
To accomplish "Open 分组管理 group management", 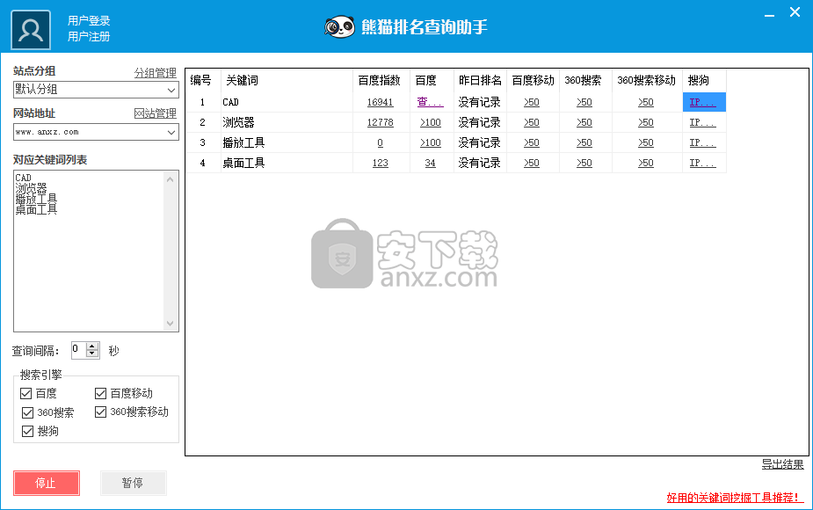I will (x=156, y=73).
